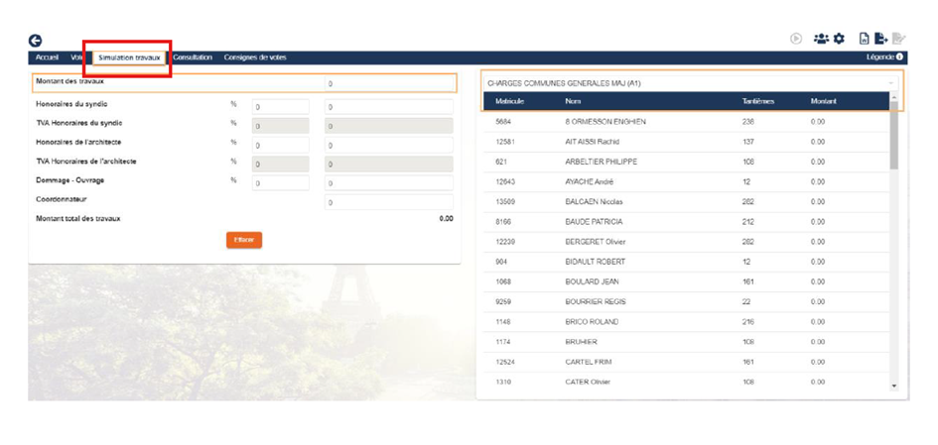Screen dimensions: 938x445
Task: Switch to the Consultation tab
Action: click(x=193, y=57)
